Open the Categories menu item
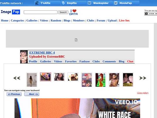 click(17, 20)
